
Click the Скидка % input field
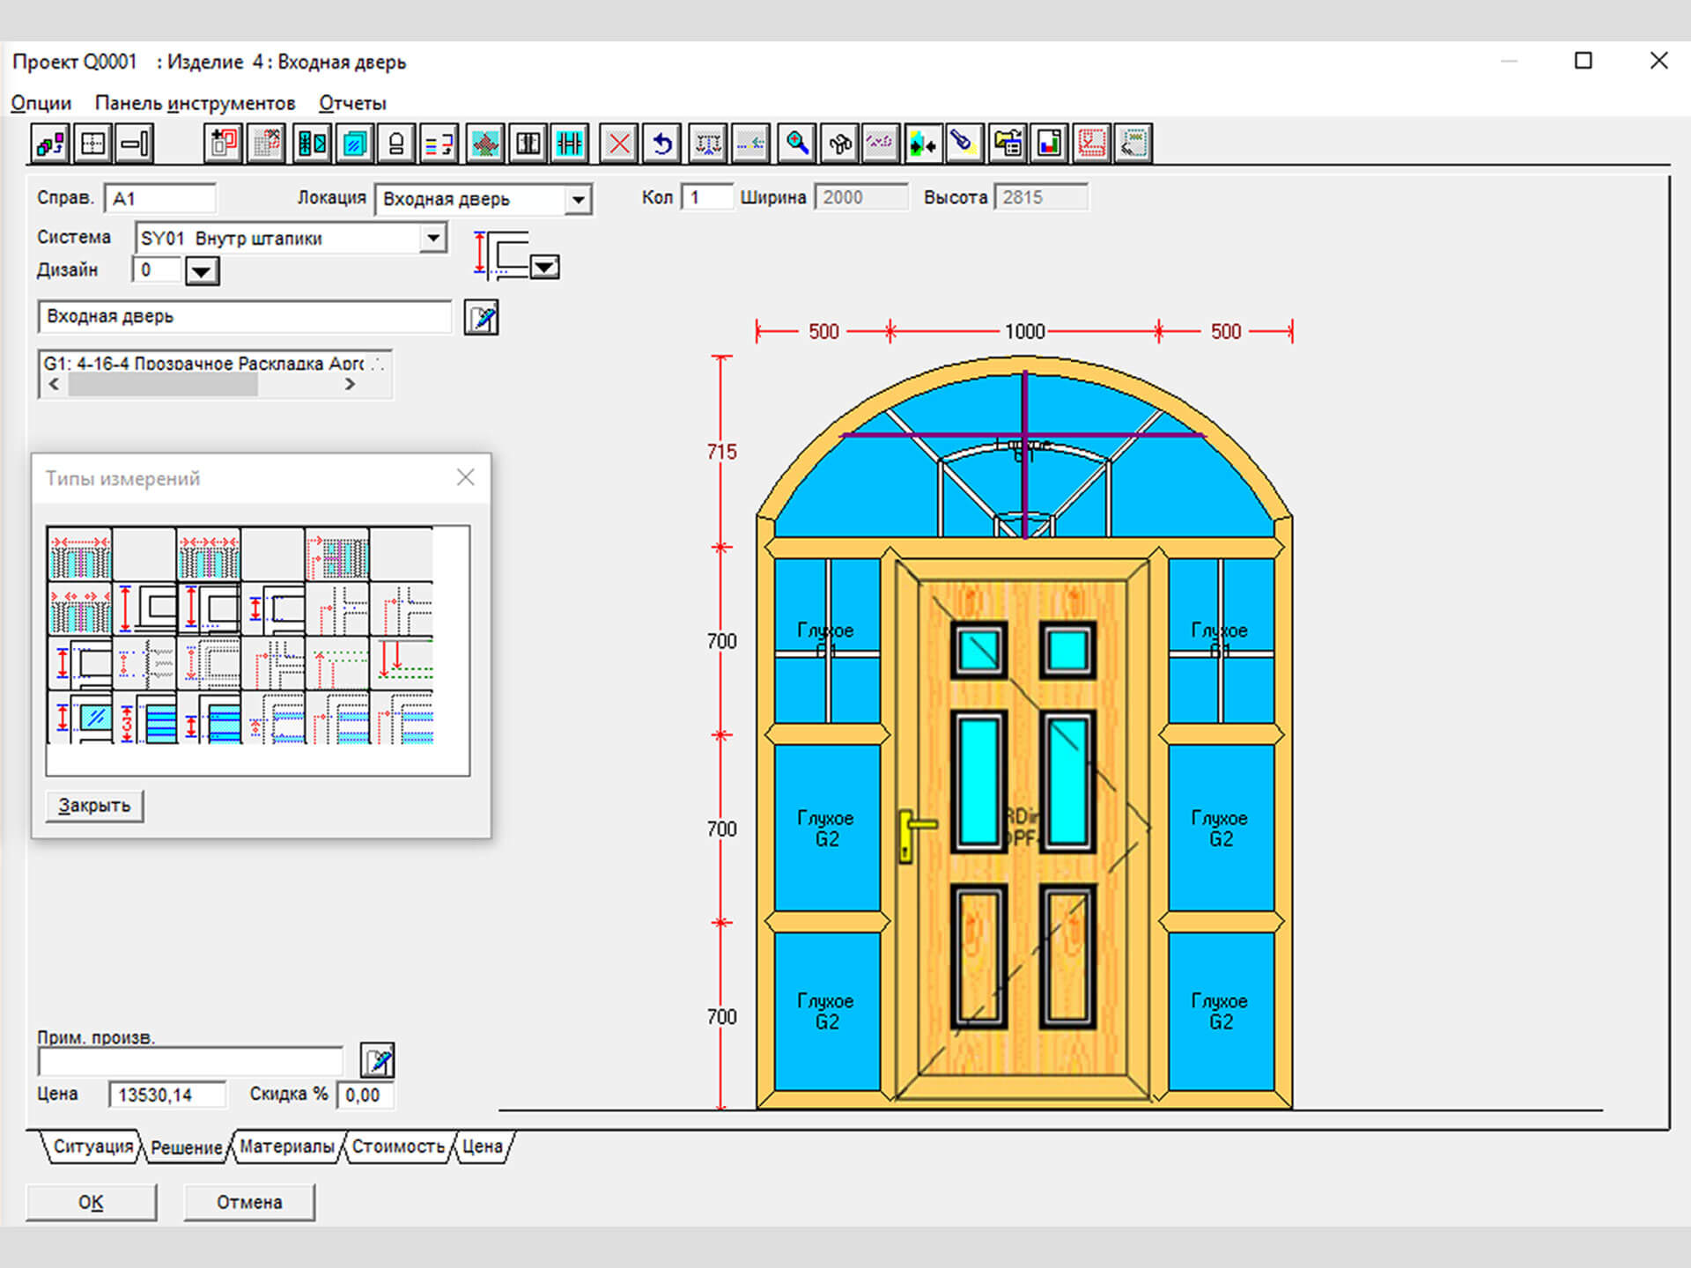[364, 1095]
